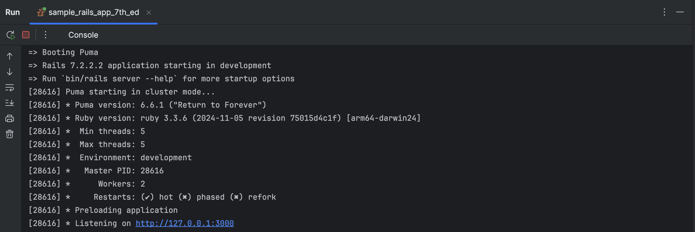The image size is (695, 232).
Task: Toggle soft-wrap for console output
Action: [10, 88]
